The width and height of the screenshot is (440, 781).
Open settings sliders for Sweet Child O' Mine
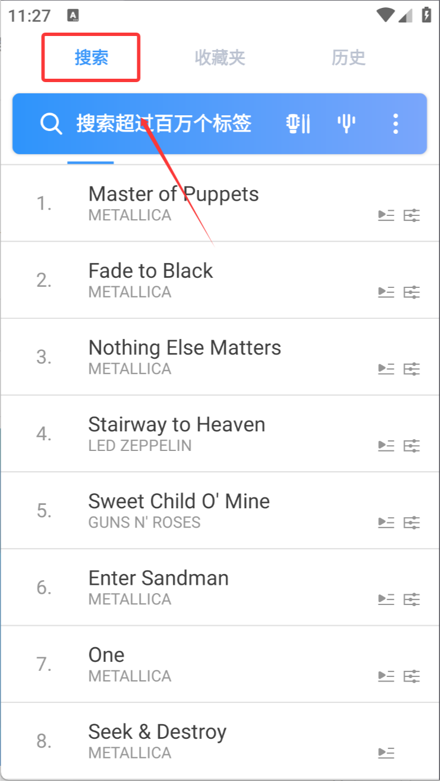(412, 523)
